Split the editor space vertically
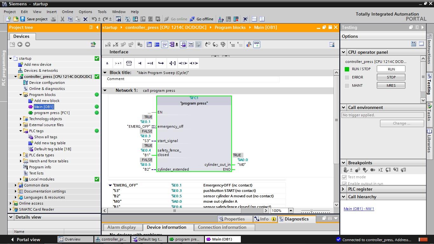 click(x=262, y=19)
